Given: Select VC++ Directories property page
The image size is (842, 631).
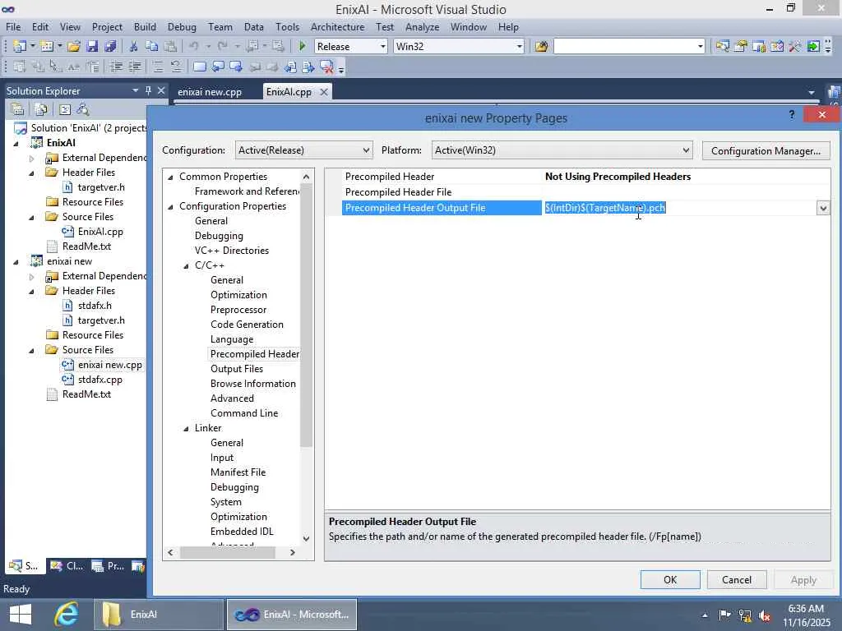Looking at the screenshot, I should [231, 251].
